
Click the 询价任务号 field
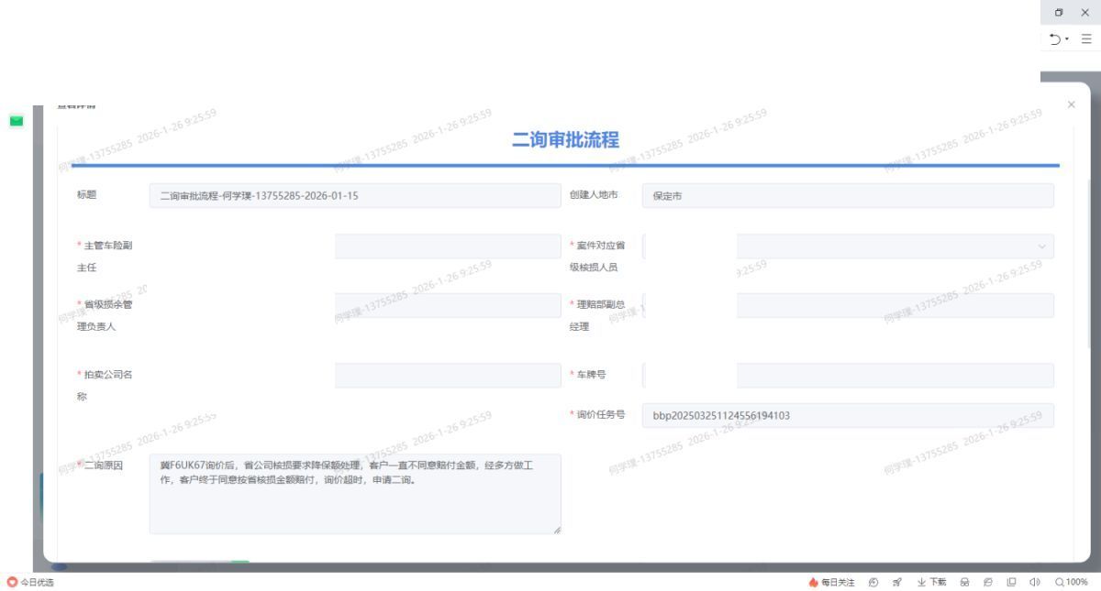[x=849, y=416]
